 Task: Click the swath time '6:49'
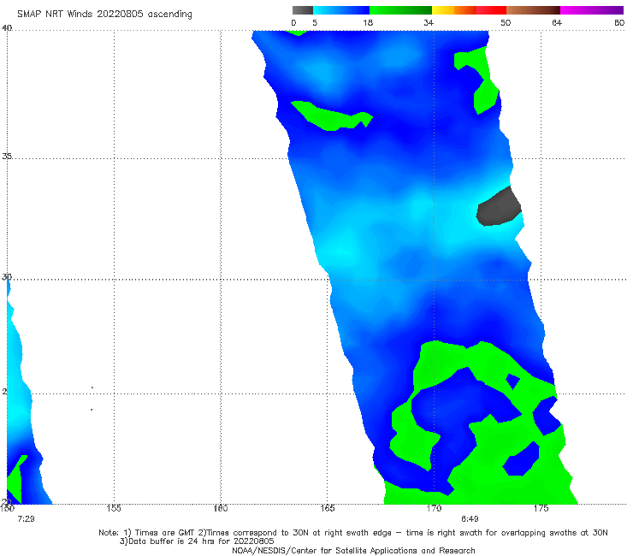click(470, 519)
